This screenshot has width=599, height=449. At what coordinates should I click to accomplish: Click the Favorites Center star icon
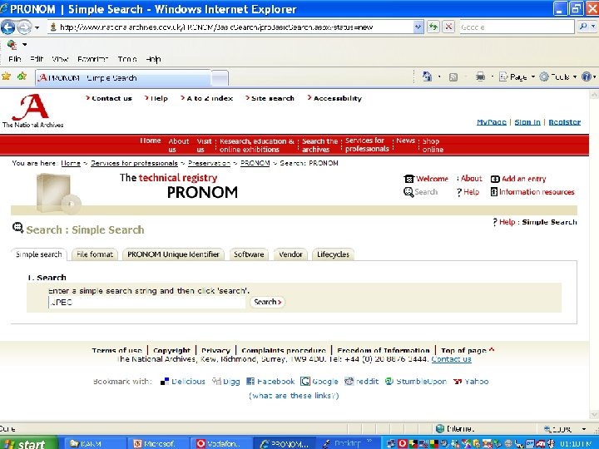pos(6,76)
